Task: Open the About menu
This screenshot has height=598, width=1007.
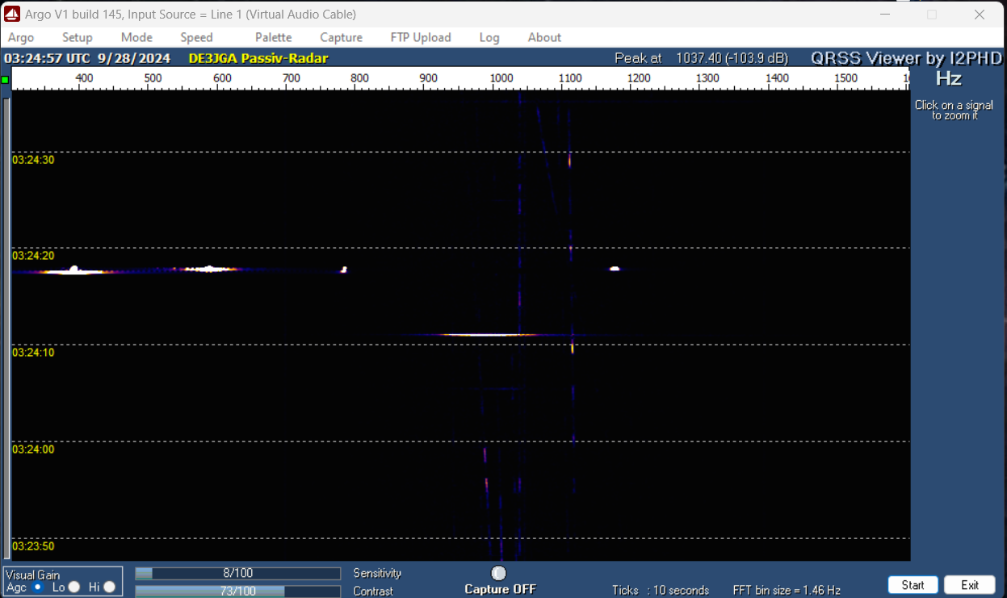Action: click(544, 37)
